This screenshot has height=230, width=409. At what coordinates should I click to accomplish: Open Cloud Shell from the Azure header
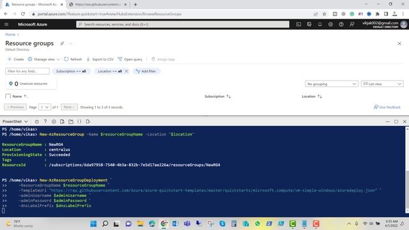pyautogui.click(x=298, y=24)
